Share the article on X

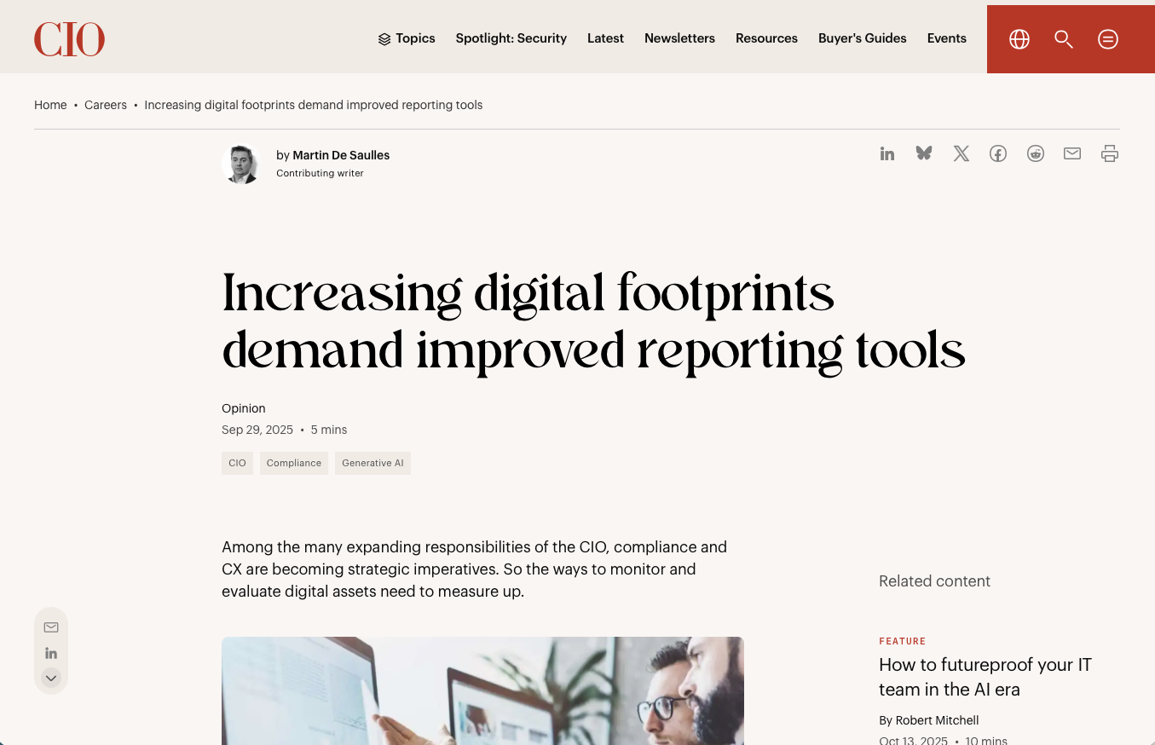pyautogui.click(x=961, y=153)
